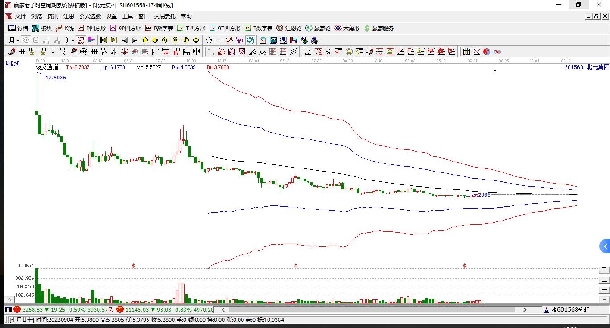Screen dimensions: 610x328
Task: Click the yellow diamond right-arrow icon
Action: pyautogui.click(x=155, y=40)
